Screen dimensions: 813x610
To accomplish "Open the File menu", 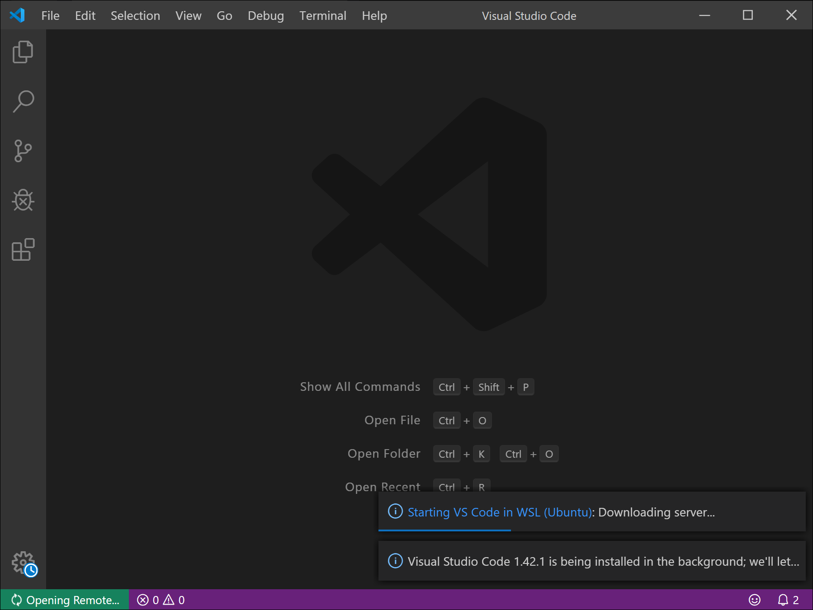I will coord(50,15).
